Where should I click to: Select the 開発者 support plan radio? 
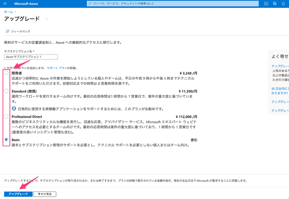point(6,73)
